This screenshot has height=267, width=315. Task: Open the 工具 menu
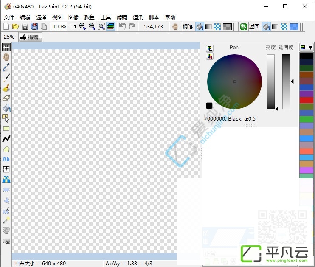pyautogui.click(x=106, y=17)
